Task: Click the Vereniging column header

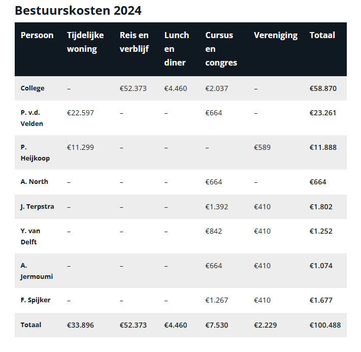Action: click(276, 36)
